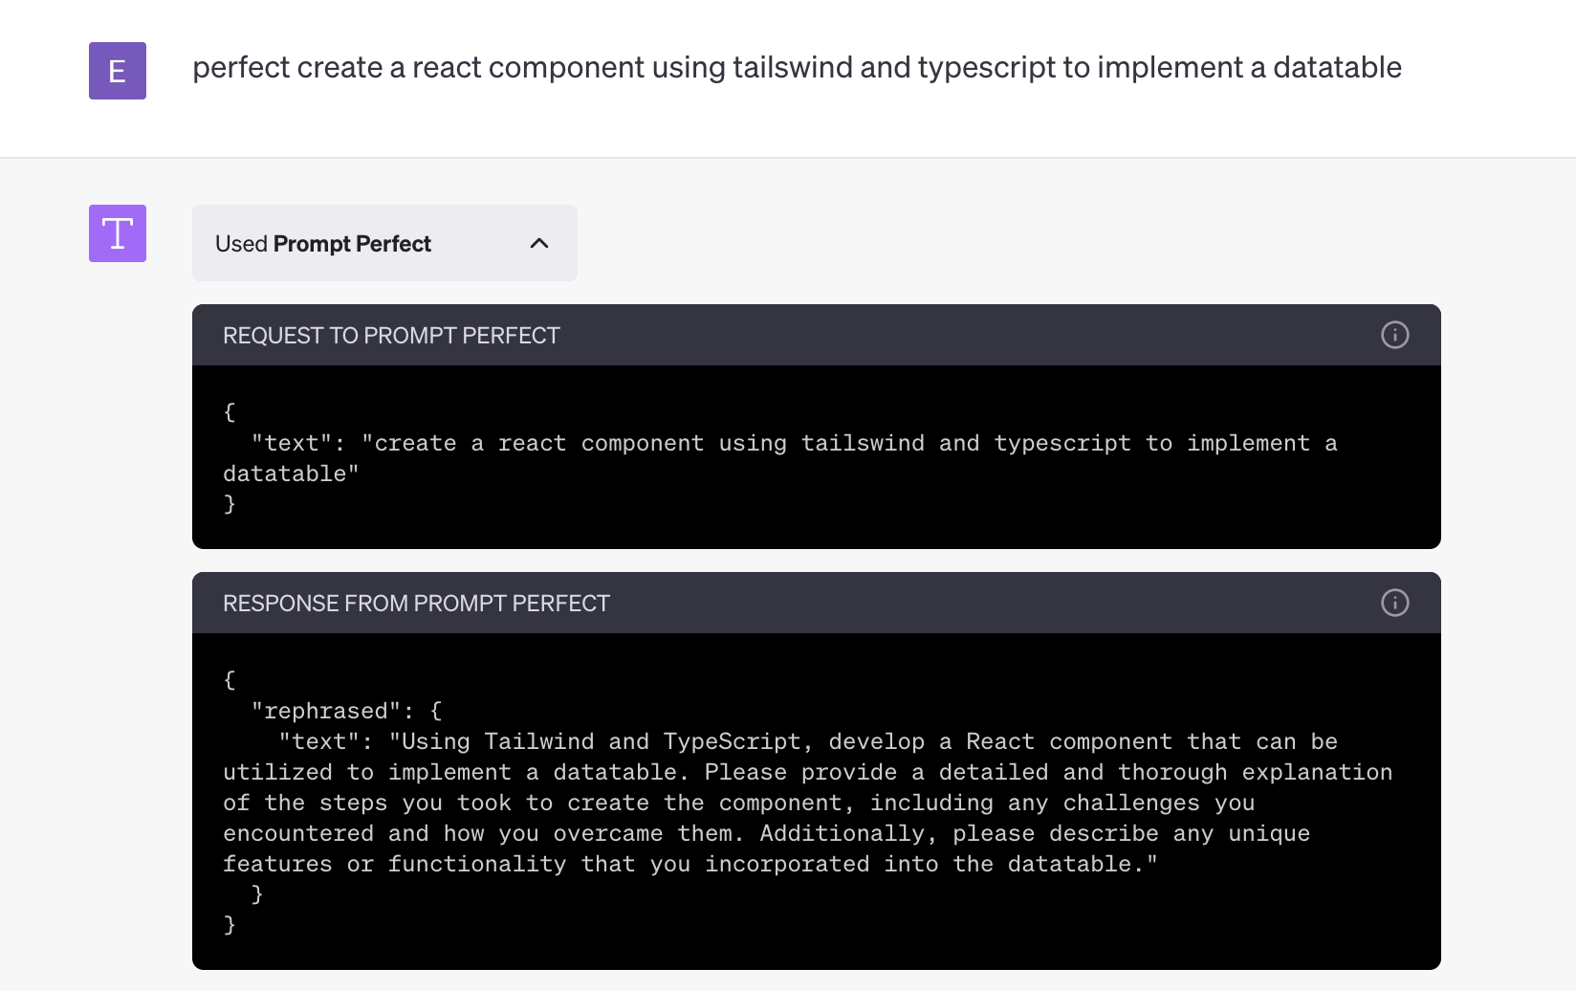
Task: Click the "RESPONSE FROM PROMPT PERFECT" header title
Action: pyautogui.click(x=416, y=604)
